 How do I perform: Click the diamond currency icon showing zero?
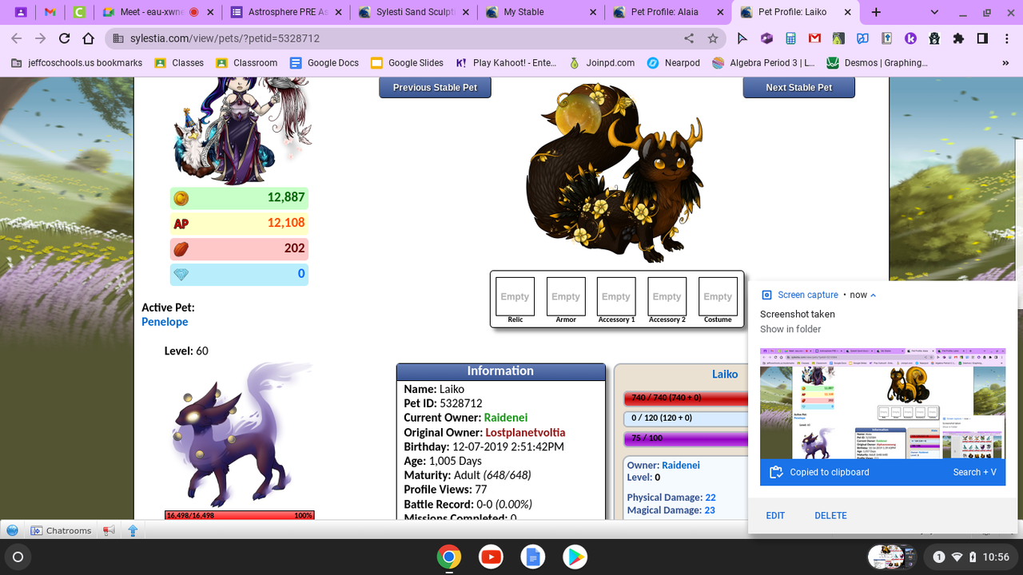pos(181,274)
